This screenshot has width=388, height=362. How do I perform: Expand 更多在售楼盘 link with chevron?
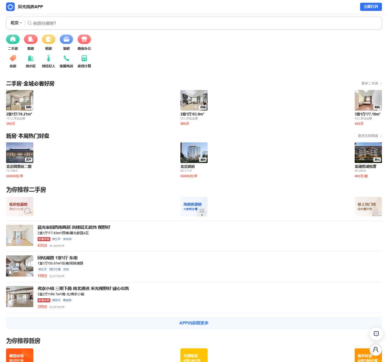[370, 136]
